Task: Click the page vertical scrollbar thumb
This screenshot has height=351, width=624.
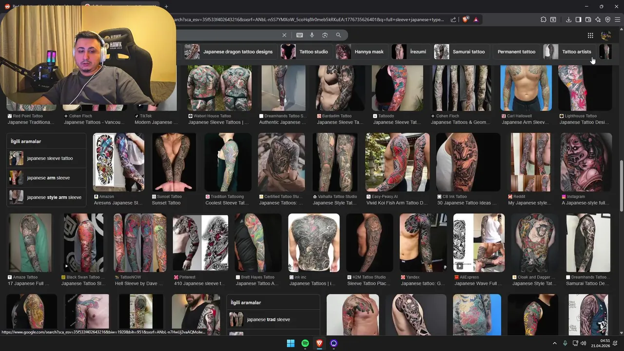Action: 621,186
